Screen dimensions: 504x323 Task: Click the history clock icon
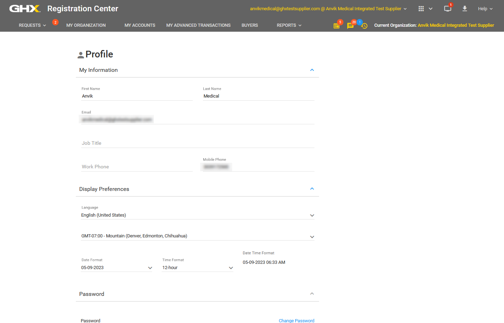(364, 26)
